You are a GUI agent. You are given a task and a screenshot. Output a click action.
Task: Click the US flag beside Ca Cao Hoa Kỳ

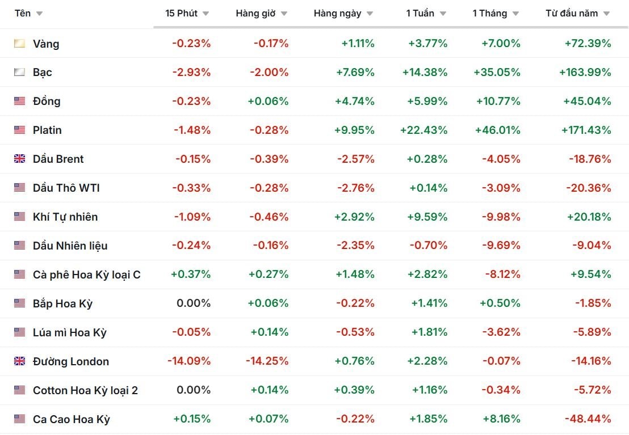[x=20, y=419]
